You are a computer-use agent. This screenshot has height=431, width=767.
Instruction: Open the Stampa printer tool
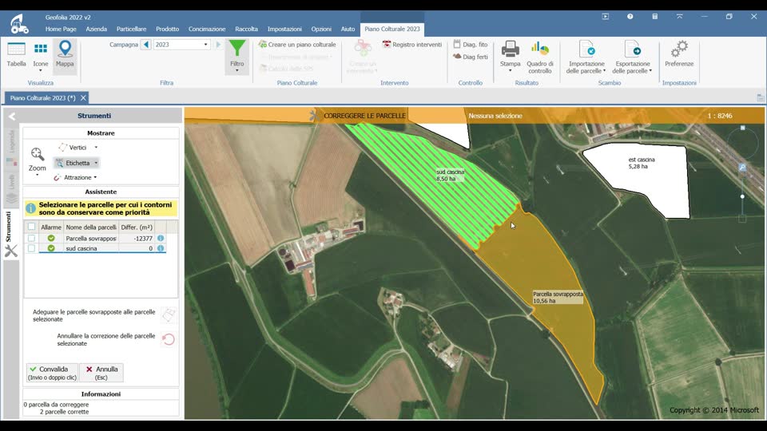click(511, 54)
